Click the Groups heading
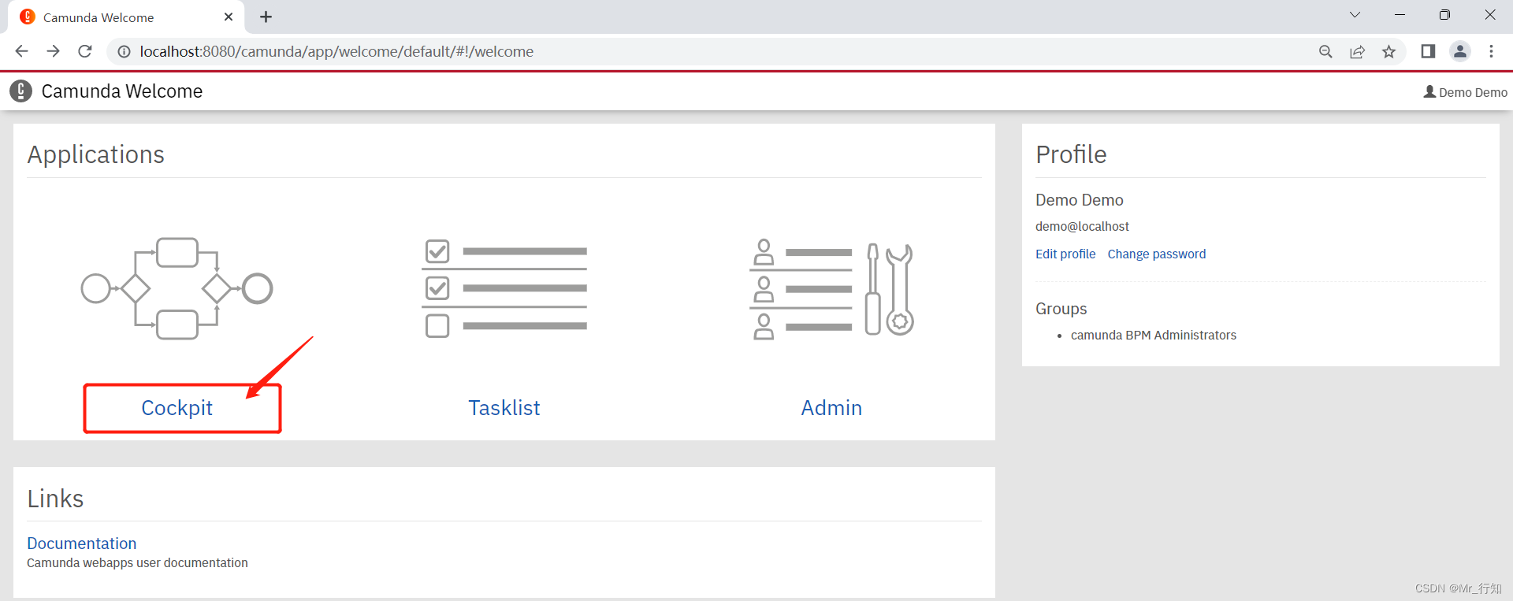This screenshot has height=601, width=1513. (1061, 309)
